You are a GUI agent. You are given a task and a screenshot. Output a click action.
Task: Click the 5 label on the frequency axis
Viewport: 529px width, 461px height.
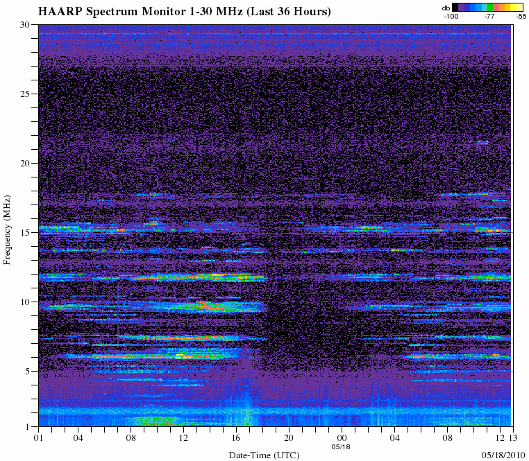click(28, 371)
